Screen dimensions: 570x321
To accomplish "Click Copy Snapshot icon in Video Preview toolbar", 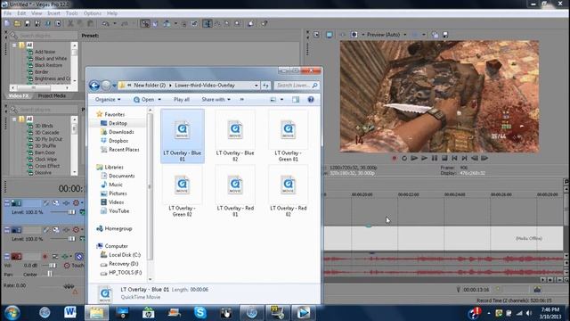I will point(435,35).
